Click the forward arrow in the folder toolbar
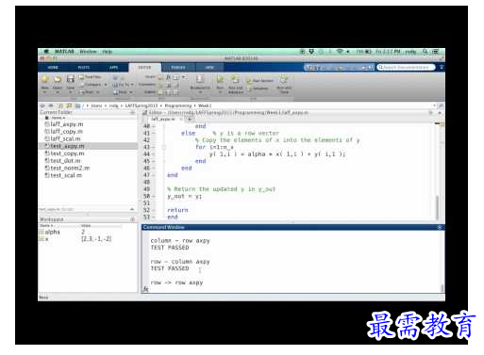Screen dimensions: 484x355 [51, 105]
